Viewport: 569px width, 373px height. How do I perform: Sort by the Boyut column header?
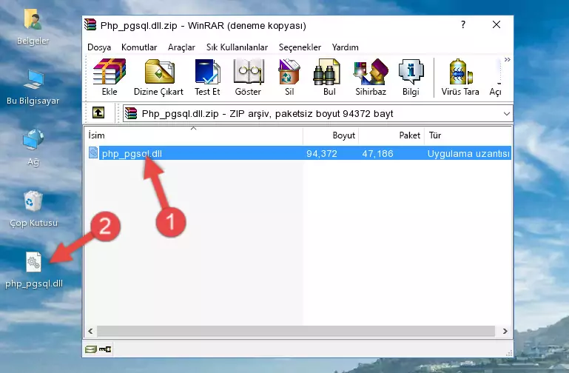pos(331,135)
